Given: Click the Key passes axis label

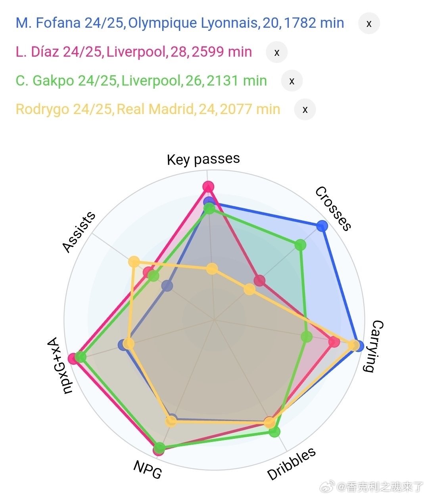Looking at the screenshot, I should pos(203,159).
